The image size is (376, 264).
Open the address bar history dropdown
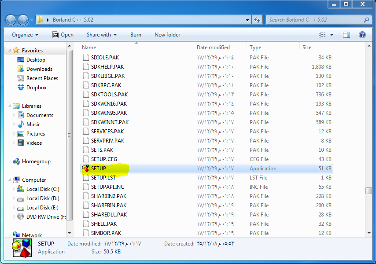[x=247, y=20]
